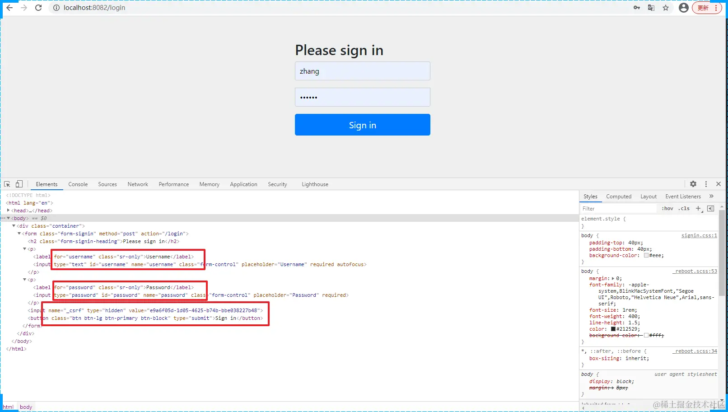The width and height of the screenshot is (728, 412).
Task: Open DevTools settings gear
Action: pyautogui.click(x=693, y=184)
